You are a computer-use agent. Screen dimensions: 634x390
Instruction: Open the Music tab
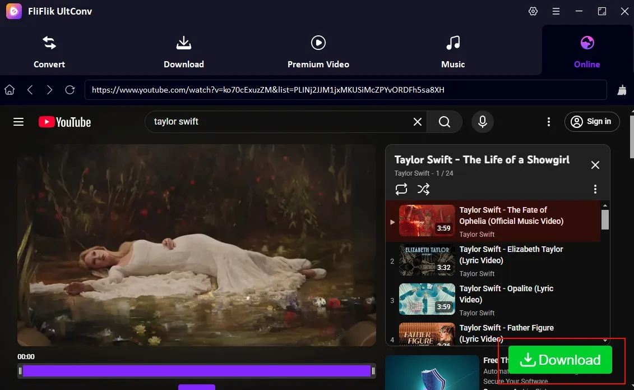452,51
